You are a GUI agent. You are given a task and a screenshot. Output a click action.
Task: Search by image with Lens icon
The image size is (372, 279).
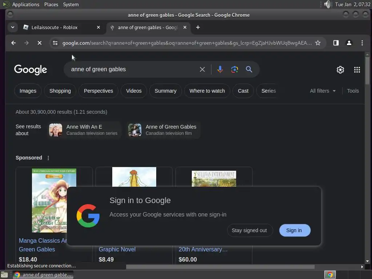235,69
